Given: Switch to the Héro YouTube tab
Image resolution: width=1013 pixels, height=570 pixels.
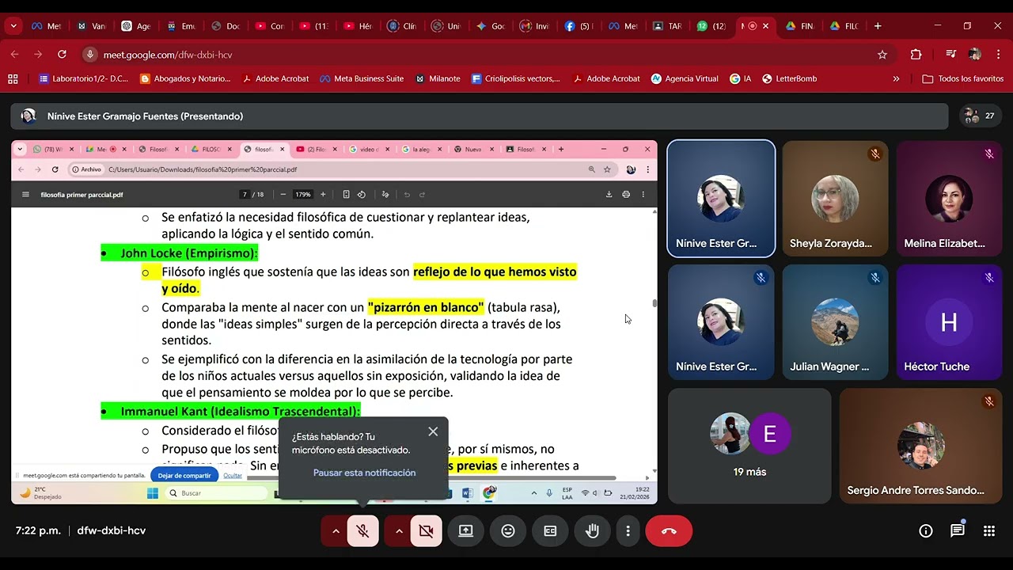Looking at the screenshot, I should 359,26.
